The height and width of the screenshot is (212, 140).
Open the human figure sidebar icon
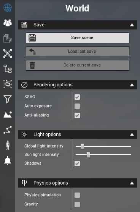[x=8, y=145]
